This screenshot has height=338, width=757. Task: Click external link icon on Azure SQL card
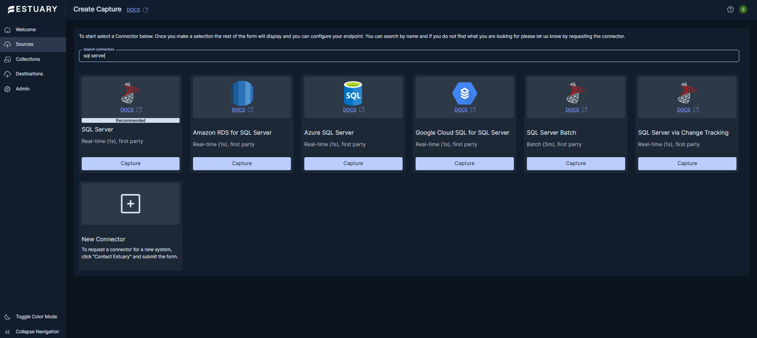(362, 110)
